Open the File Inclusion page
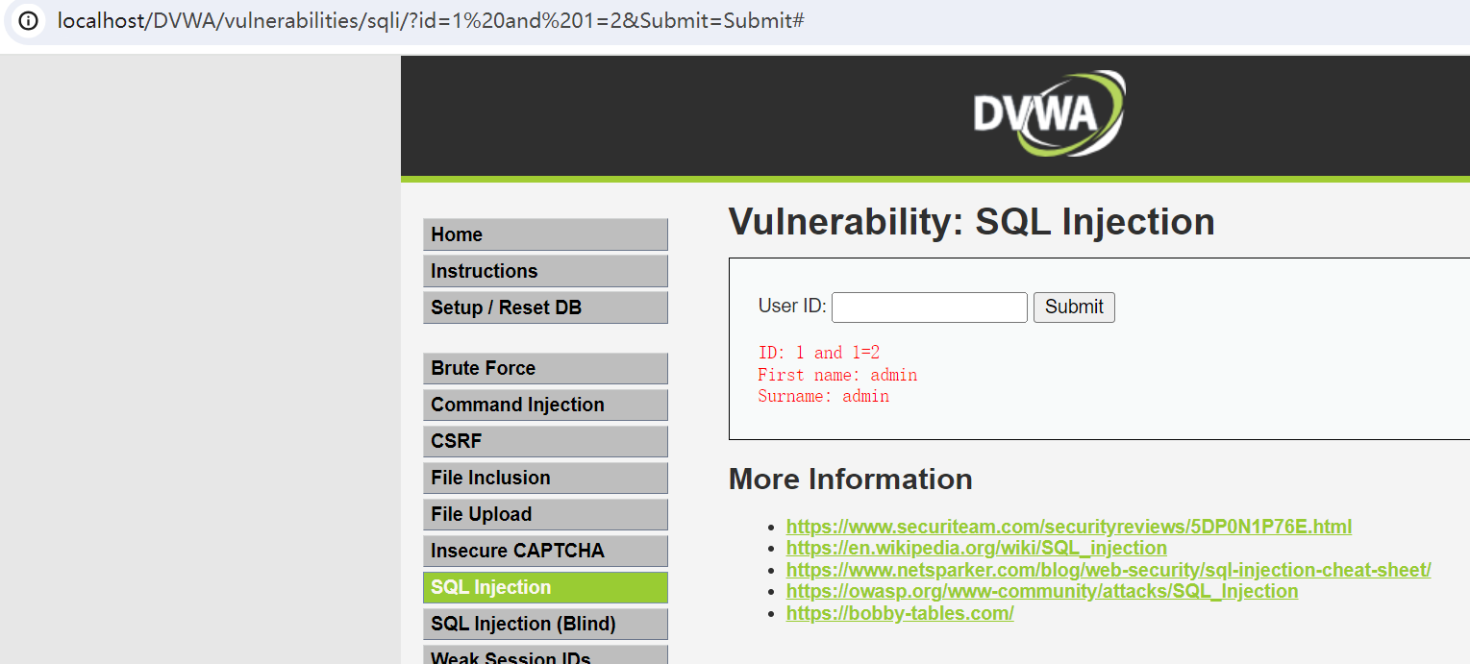The width and height of the screenshot is (1470, 664). pos(545,478)
